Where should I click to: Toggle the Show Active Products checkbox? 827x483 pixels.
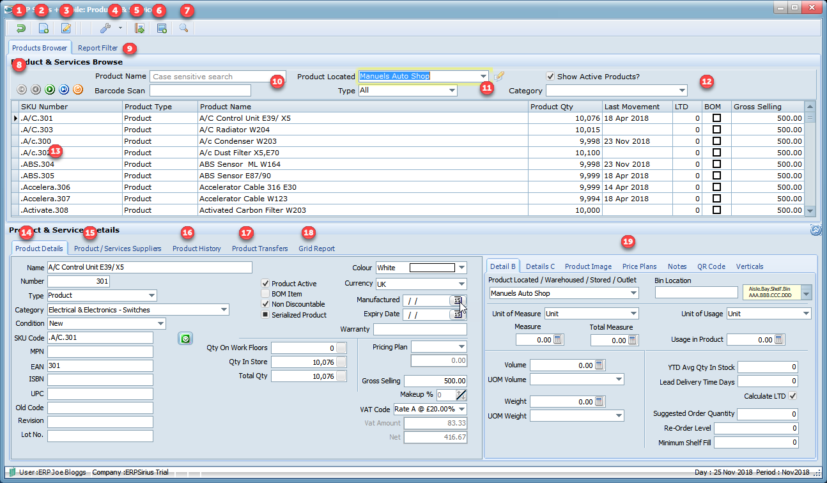pos(550,77)
